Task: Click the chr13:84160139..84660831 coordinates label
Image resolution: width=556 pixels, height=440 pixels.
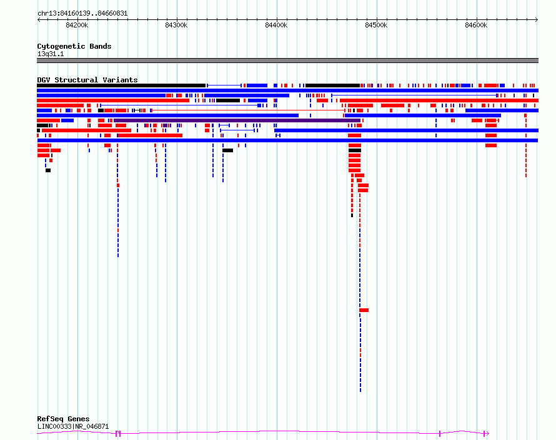Action: [x=82, y=13]
